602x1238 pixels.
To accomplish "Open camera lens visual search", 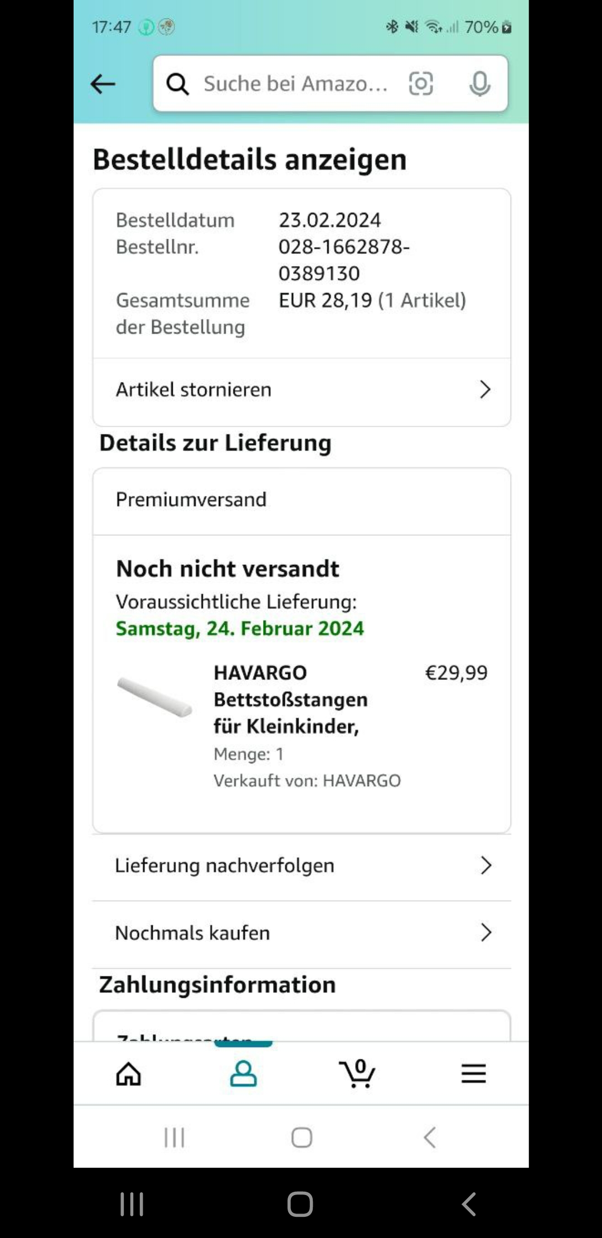I will coord(421,84).
